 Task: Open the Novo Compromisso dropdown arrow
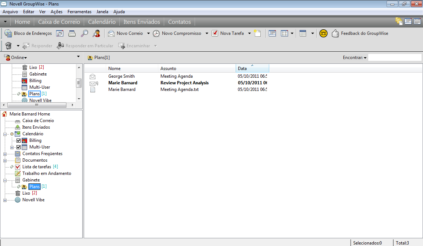coord(207,33)
